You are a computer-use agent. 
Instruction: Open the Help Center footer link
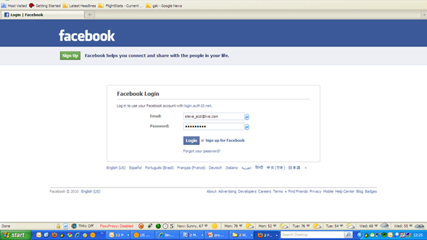click(x=344, y=191)
